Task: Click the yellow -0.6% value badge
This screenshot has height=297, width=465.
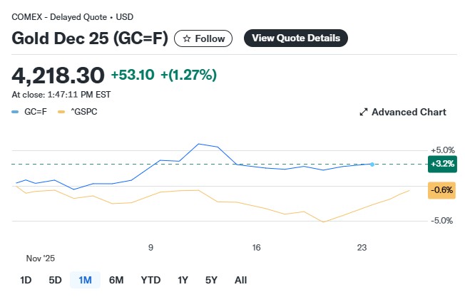Action: pyautogui.click(x=442, y=189)
